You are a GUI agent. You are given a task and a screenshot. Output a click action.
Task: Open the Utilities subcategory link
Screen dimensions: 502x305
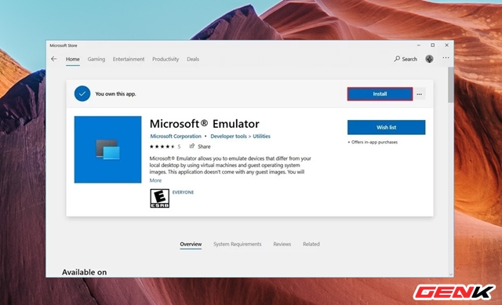tap(261, 136)
